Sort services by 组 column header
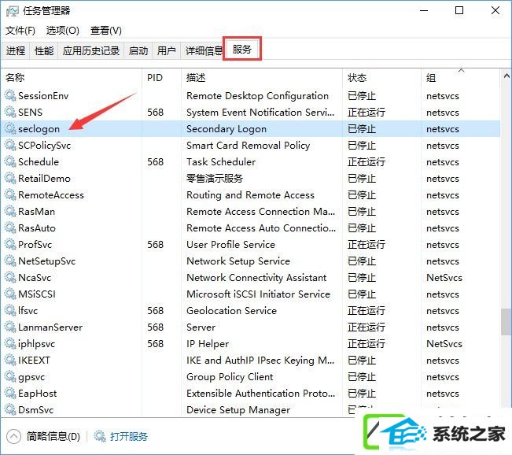 pos(460,78)
